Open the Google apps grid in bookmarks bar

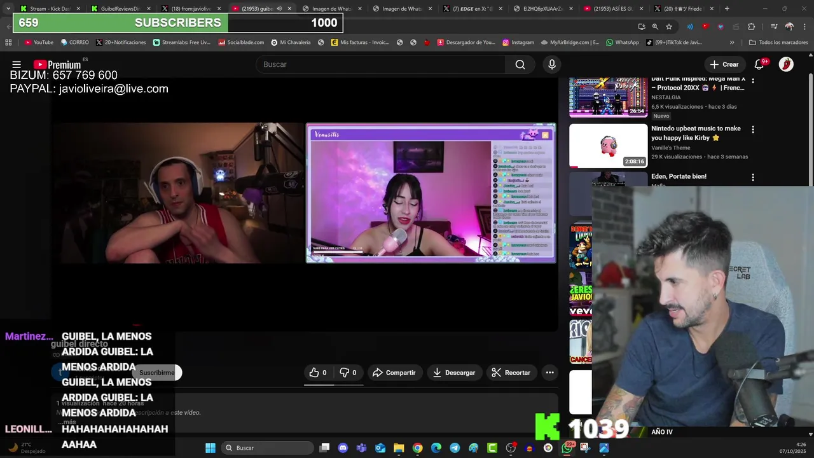pyautogui.click(x=8, y=43)
